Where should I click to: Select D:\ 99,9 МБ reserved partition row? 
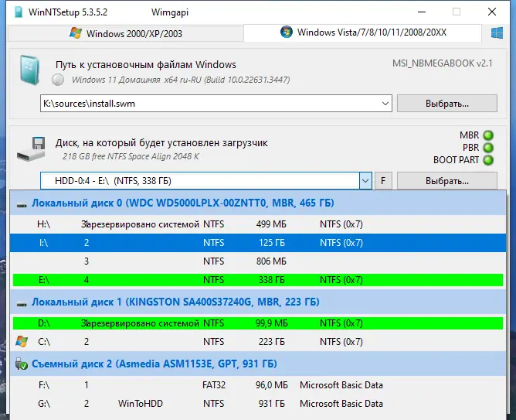click(x=258, y=323)
